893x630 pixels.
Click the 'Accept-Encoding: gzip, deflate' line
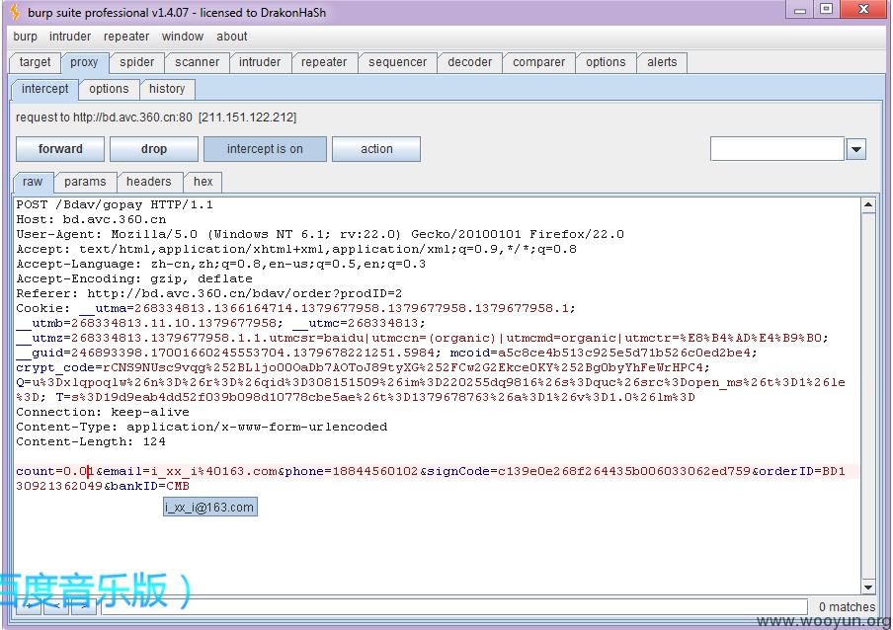click(134, 278)
